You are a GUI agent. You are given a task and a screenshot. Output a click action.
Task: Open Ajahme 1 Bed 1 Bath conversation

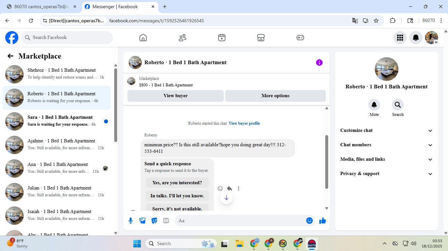[x=57, y=145]
